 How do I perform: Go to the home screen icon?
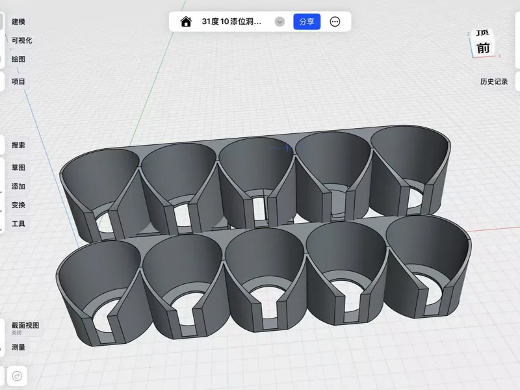tap(186, 22)
